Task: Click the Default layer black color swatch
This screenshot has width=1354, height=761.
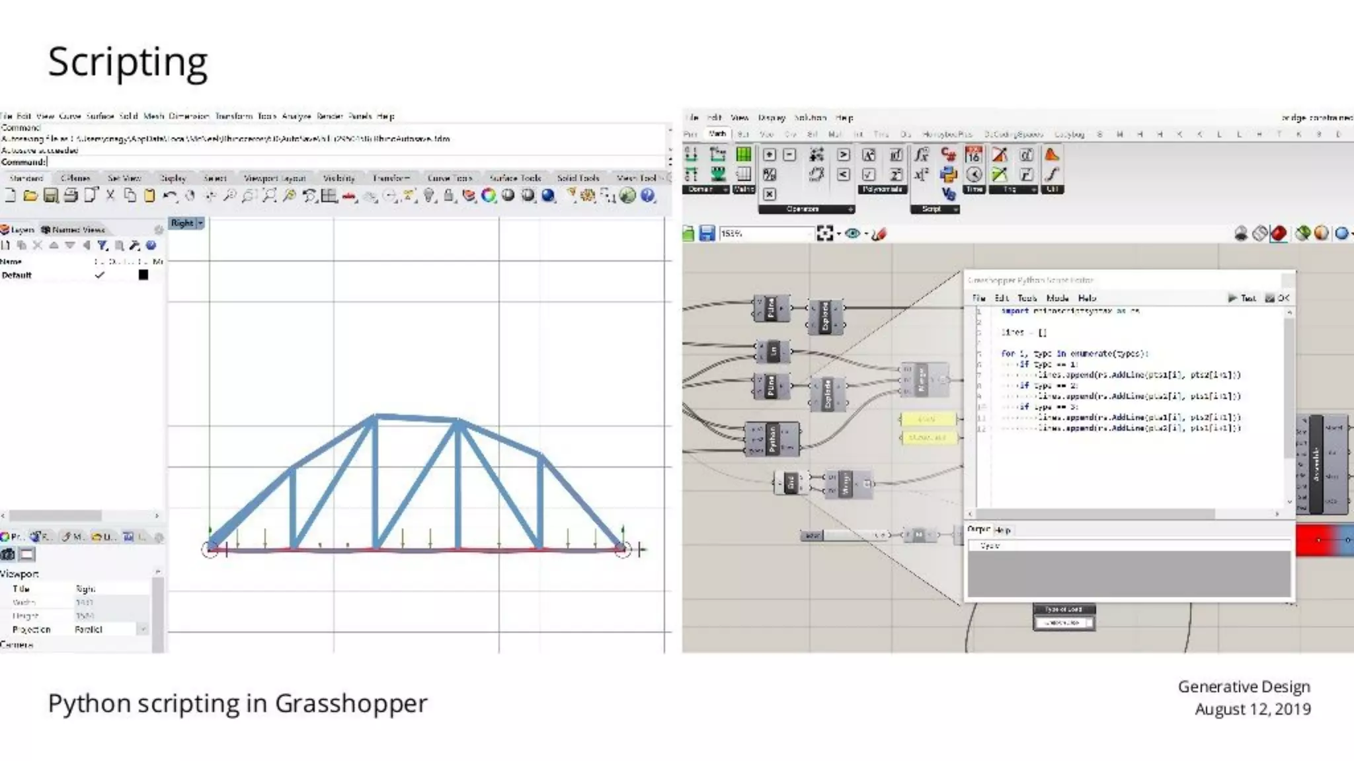Action: pos(143,275)
